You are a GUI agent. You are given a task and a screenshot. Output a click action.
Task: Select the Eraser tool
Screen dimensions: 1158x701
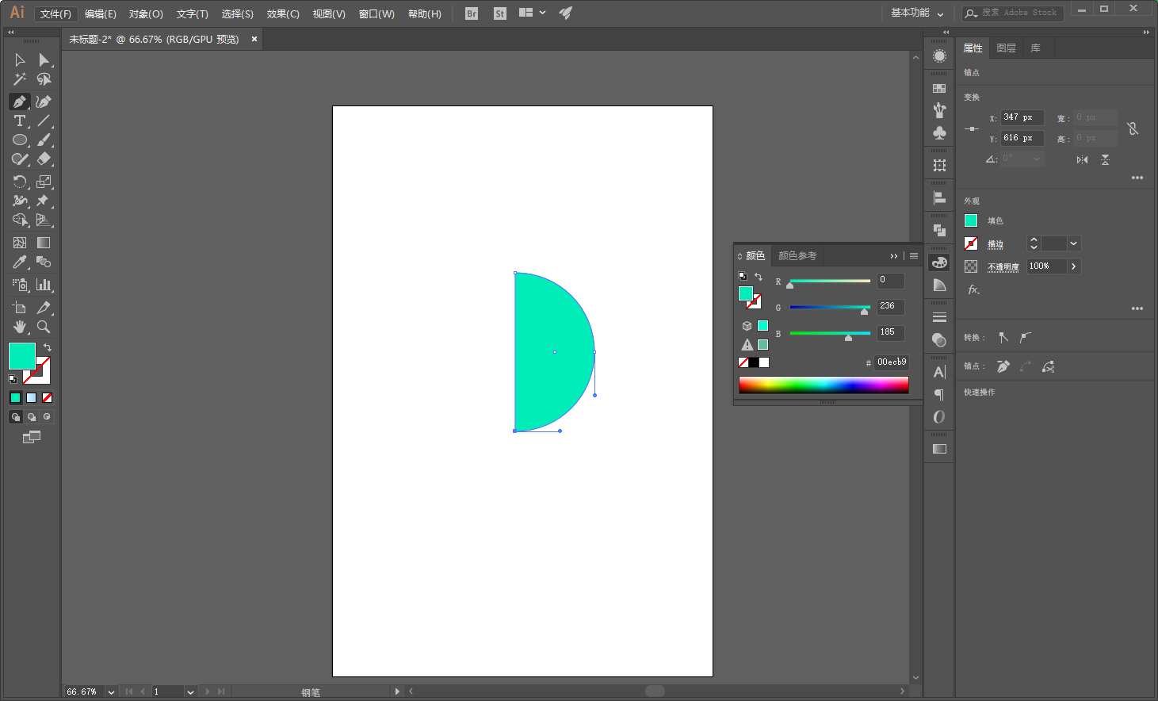(x=44, y=159)
